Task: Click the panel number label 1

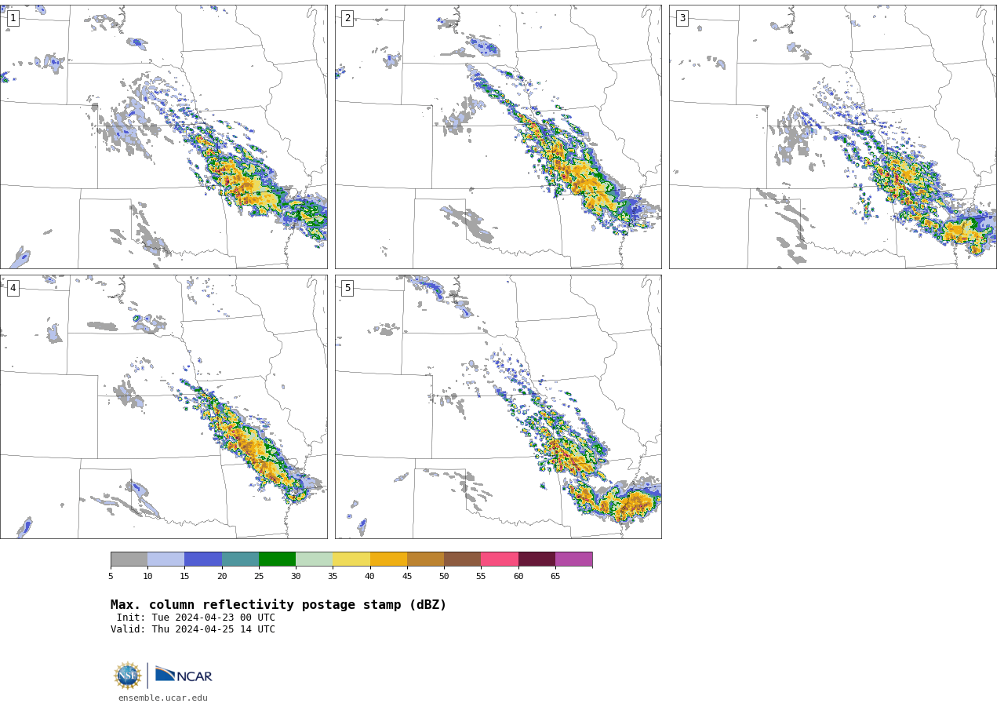Action: click(13, 18)
